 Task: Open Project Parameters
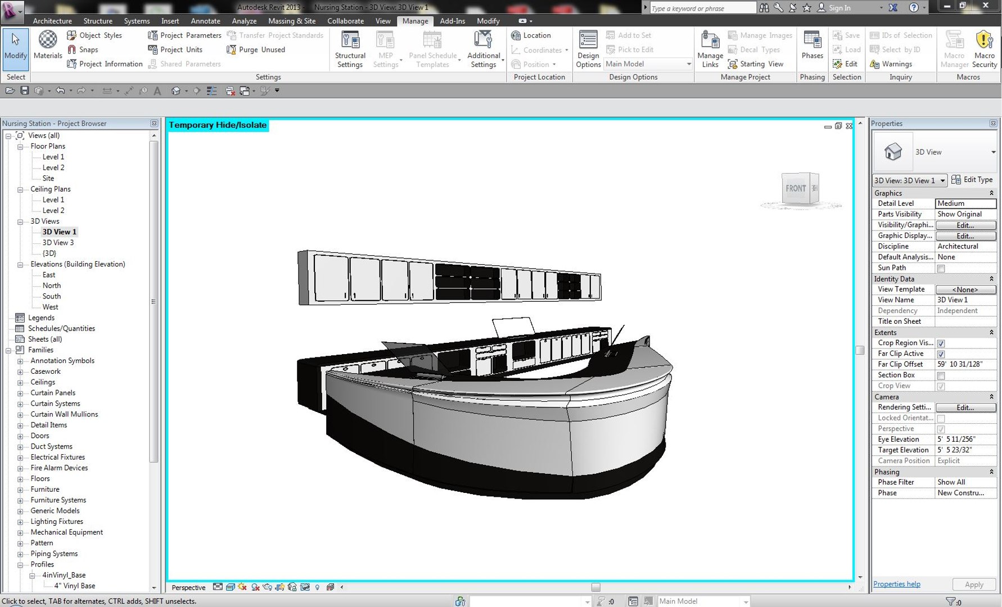(184, 35)
